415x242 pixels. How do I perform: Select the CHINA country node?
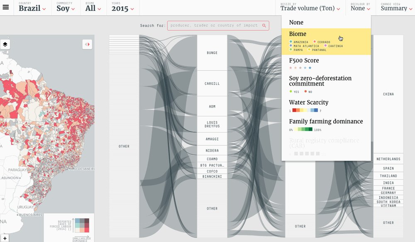[x=388, y=94]
